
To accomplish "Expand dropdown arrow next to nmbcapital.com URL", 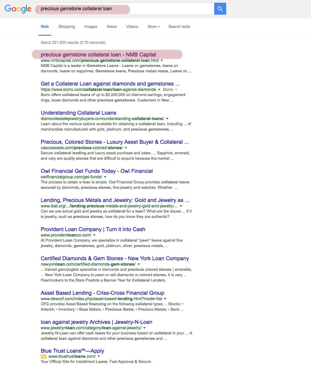I will tap(162, 61).
